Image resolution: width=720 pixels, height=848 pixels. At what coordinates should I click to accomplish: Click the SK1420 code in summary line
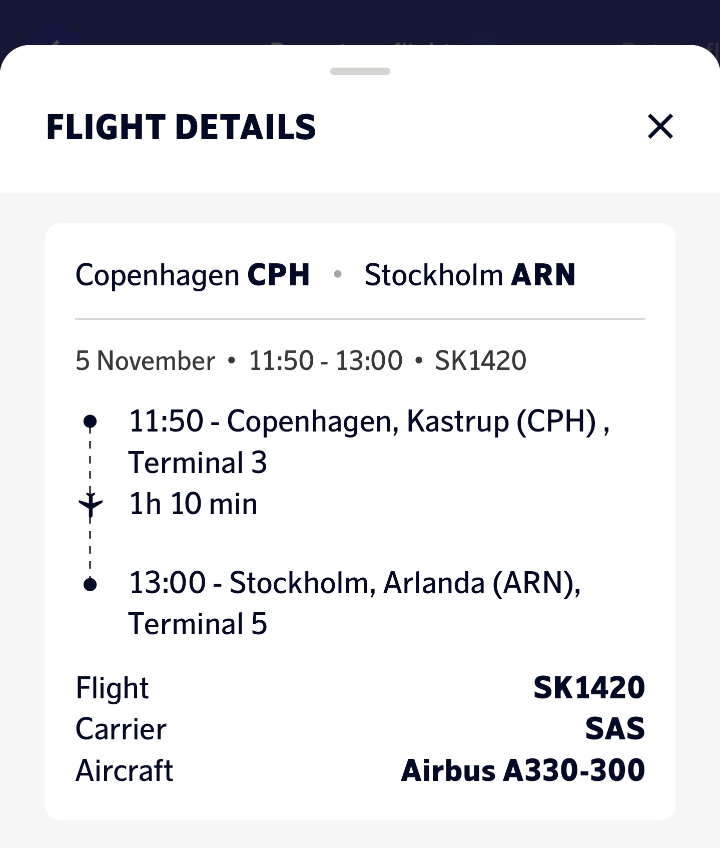click(x=480, y=360)
